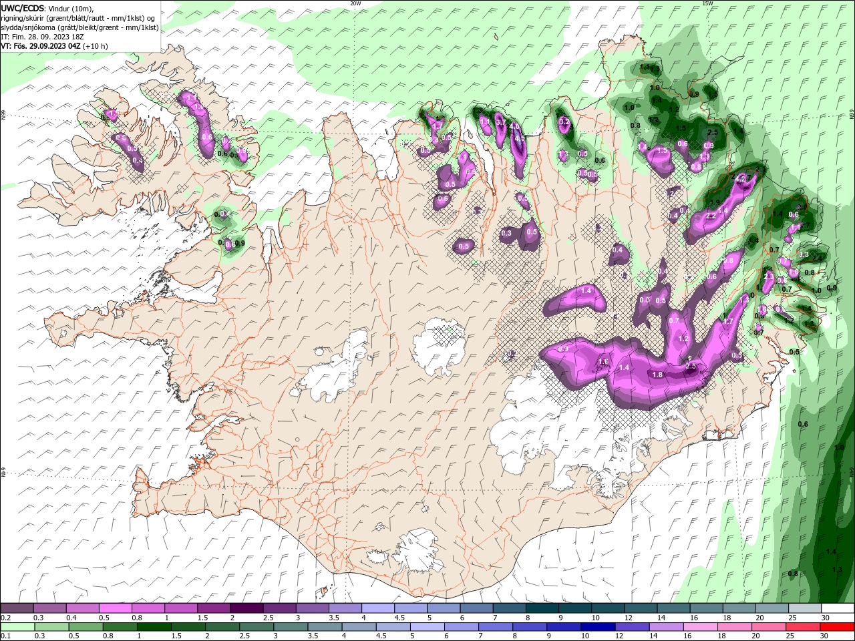The width and height of the screenshot is (855, 641).
Task: Click the 'IT: Fim. 28. 09. 2023 18Z' line
Action: coord(43,37)
